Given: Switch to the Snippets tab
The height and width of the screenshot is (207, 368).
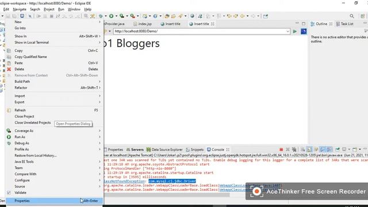Looking at the screenshot, I should (195, 149).
